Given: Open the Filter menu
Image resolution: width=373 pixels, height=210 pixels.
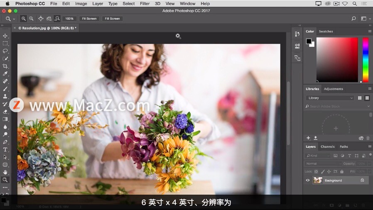Looking at the screenshot, I should pyautogui.click(x=145, y=4).
